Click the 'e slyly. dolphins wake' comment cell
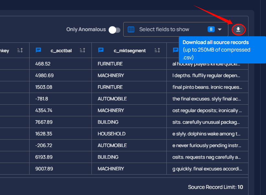Screen dimensions: 266x195 (208, 134)
